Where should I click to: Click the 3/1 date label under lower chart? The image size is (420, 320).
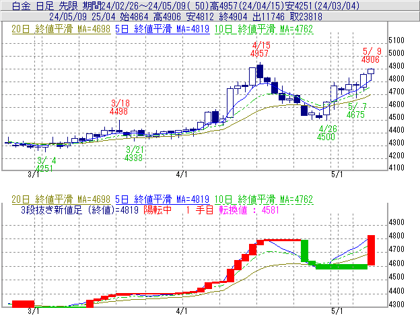click(34, 311)
